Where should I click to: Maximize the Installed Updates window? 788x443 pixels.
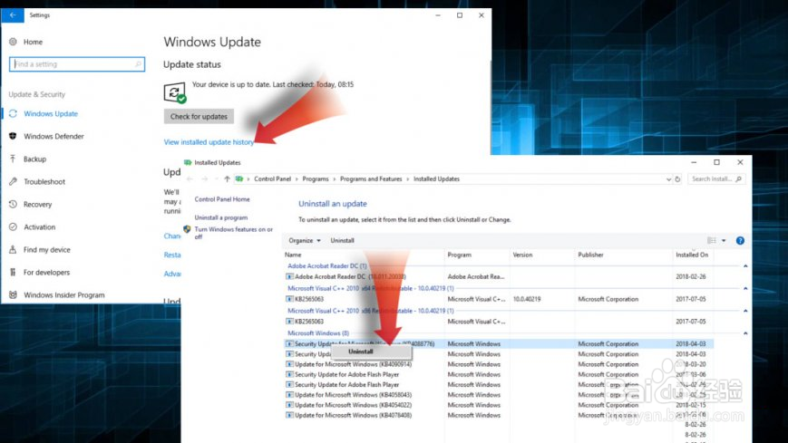click(716, 162)
